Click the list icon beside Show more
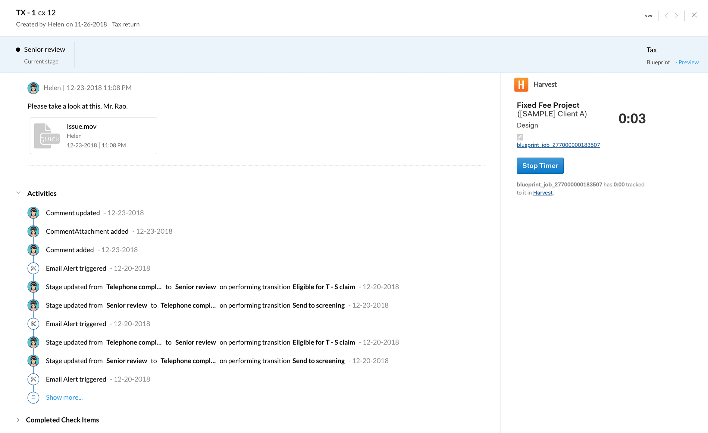708x433 pixels. coord(33,398)
